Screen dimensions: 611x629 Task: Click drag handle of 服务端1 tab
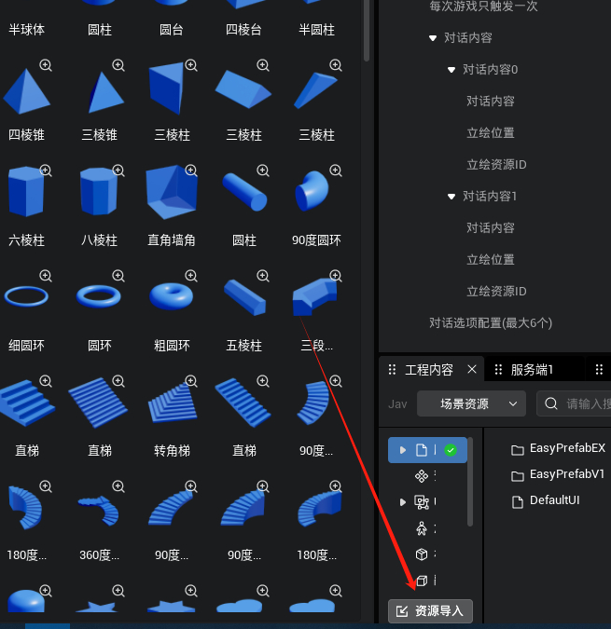tap(498, 369)
